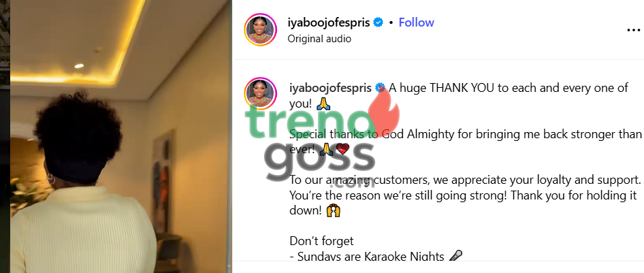Image resolution: width=644 pixels, height=273 pixels.
Task: Open iyaboojofespris username in the caption
Action: pos(330,88)
